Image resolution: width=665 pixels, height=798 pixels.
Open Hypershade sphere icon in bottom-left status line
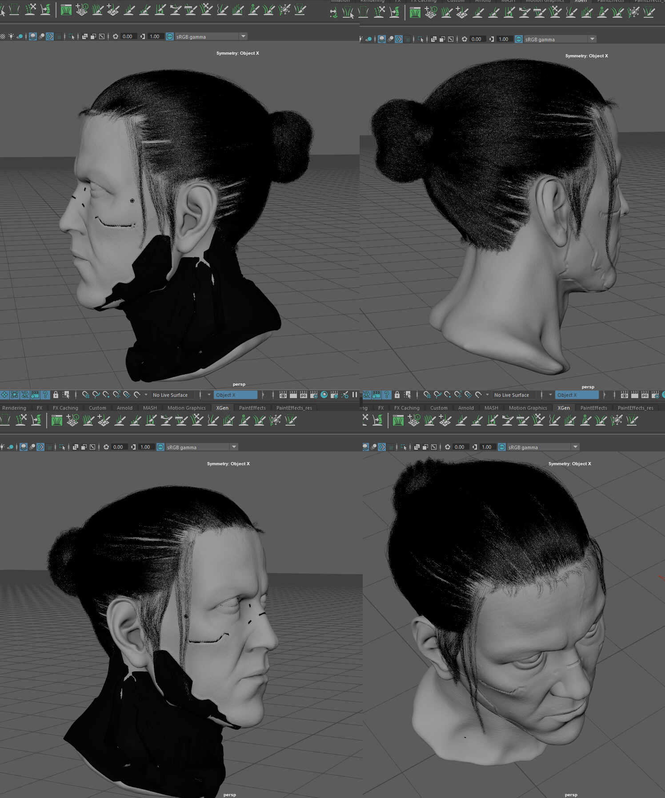coord(324,395)
